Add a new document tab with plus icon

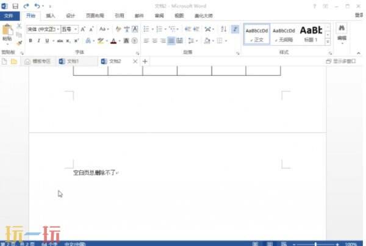click(145, 62)
